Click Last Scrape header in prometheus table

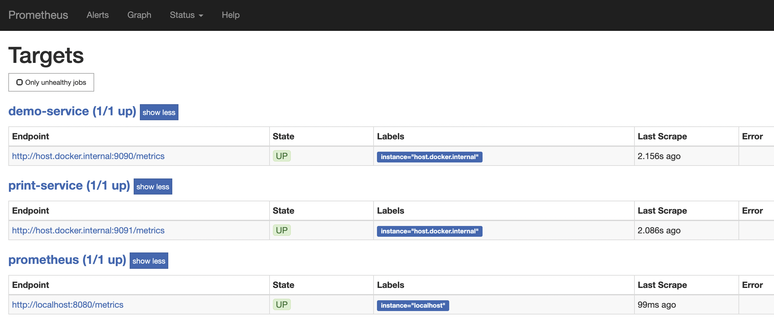tap(662, 285)
